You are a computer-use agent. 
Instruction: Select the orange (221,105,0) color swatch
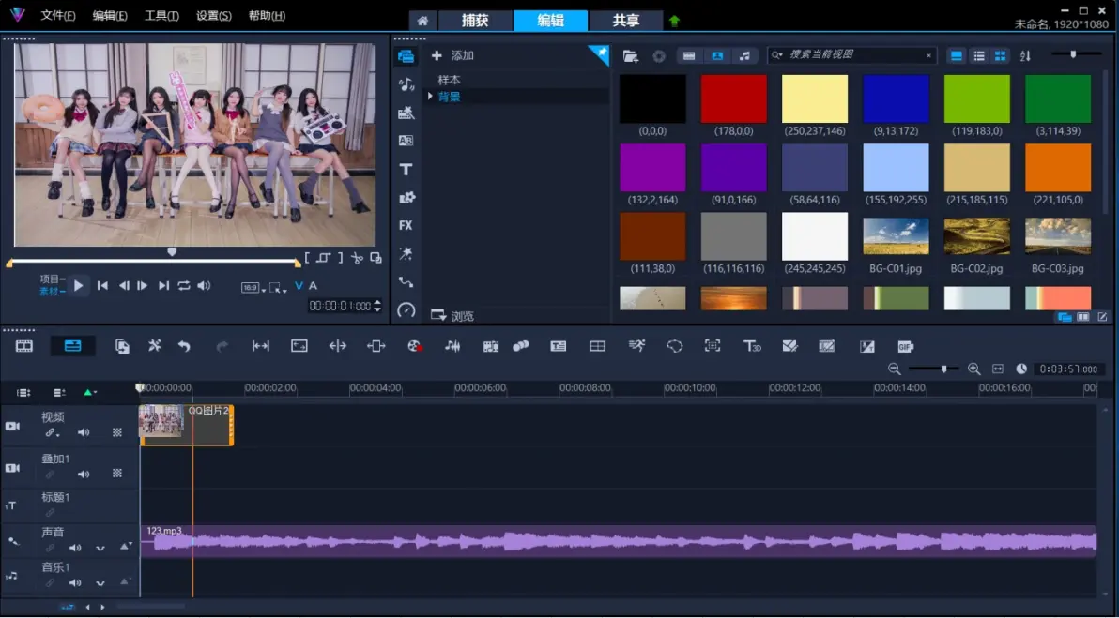pyautogui.click(x=1057, y=168)
